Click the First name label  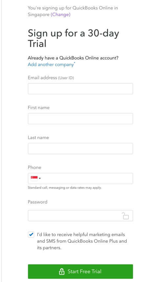click(x=38, y=108)
